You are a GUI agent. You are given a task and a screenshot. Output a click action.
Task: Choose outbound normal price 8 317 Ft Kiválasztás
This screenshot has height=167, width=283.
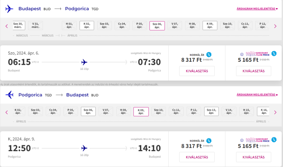tap(197, 71)
